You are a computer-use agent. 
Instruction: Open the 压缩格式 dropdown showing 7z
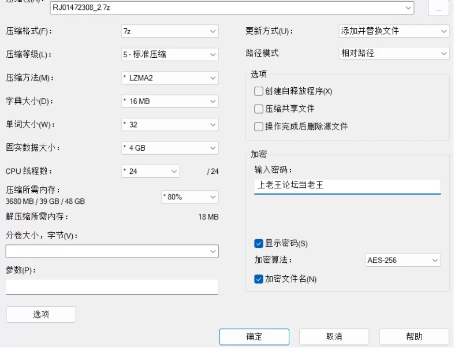170,31
